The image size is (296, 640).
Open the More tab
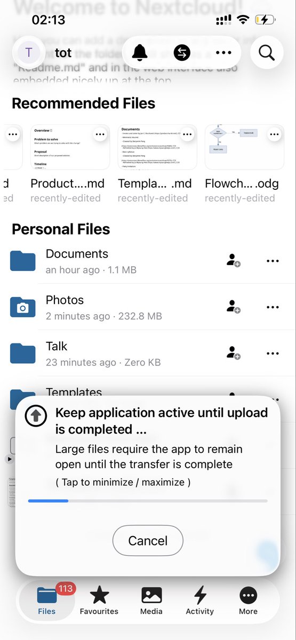point(249,600)
